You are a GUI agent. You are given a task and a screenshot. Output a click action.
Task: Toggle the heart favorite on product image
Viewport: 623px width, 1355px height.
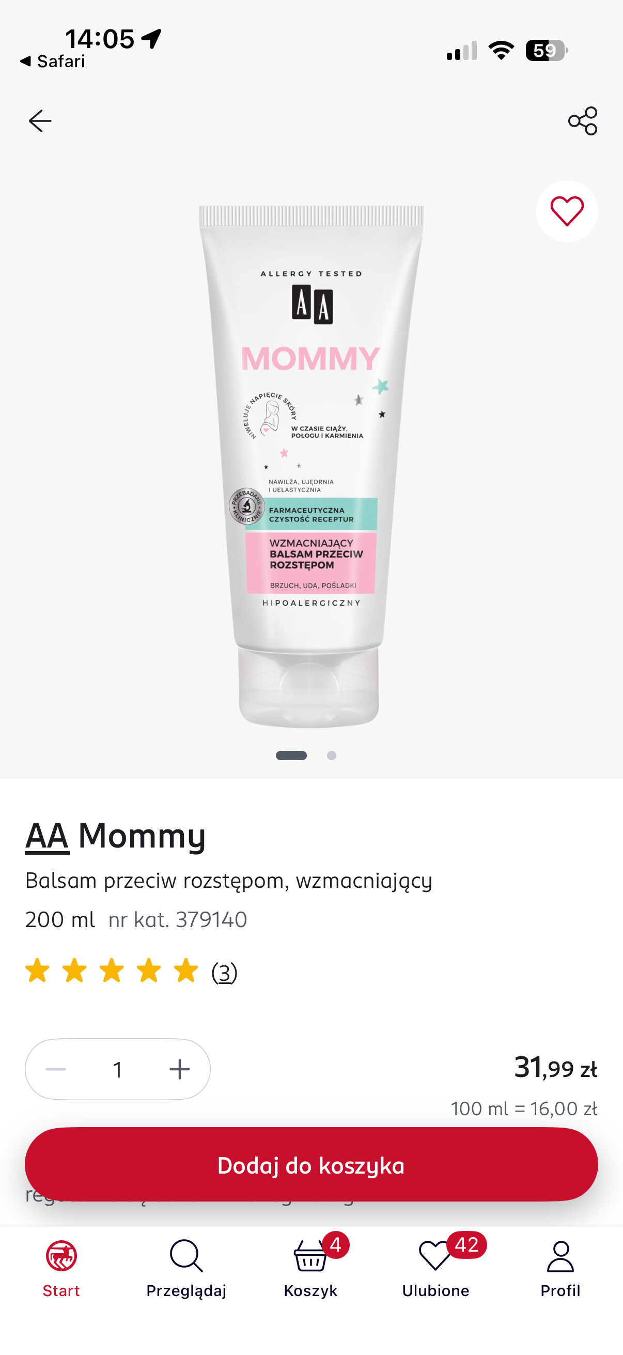pyautogui.click(x=567, y=211)
